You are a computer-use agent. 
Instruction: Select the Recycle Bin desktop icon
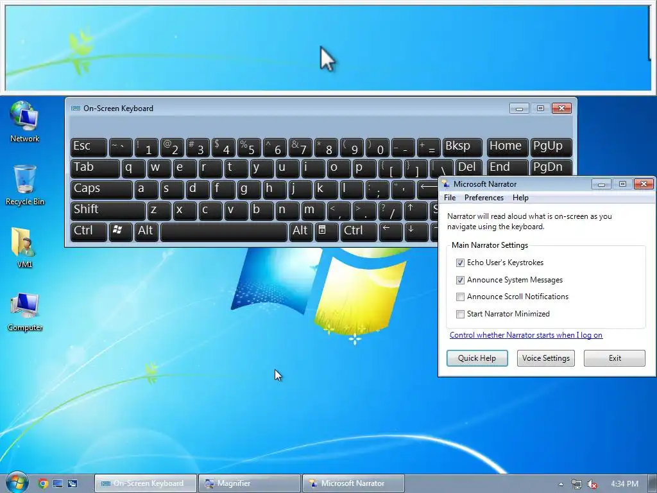[x=25, y=185]
